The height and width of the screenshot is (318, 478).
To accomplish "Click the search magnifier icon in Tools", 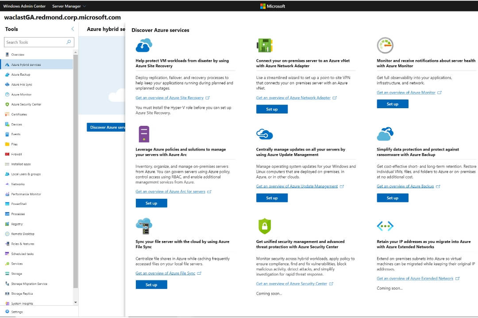I will [x=69, y=42].
